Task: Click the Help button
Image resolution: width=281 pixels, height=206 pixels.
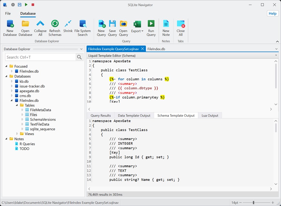Action: tap(273, 13)
